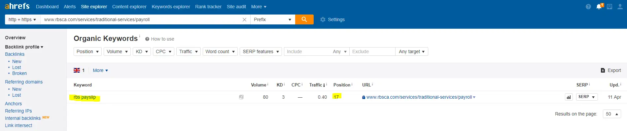
Task: Change the results per page 50 dropdown
Action: 612,114
